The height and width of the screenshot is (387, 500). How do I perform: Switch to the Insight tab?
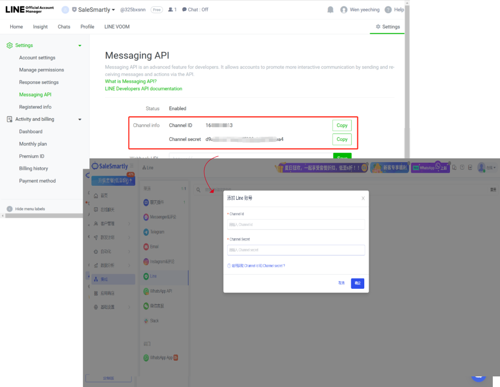coord(40,26)
